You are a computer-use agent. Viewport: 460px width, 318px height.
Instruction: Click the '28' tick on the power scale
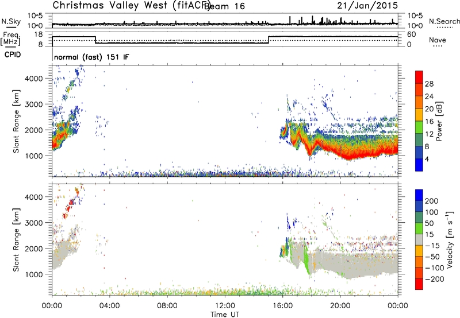tap(429, 84)
